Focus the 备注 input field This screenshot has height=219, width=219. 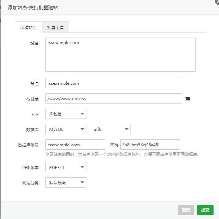click(x=113, y=83)
